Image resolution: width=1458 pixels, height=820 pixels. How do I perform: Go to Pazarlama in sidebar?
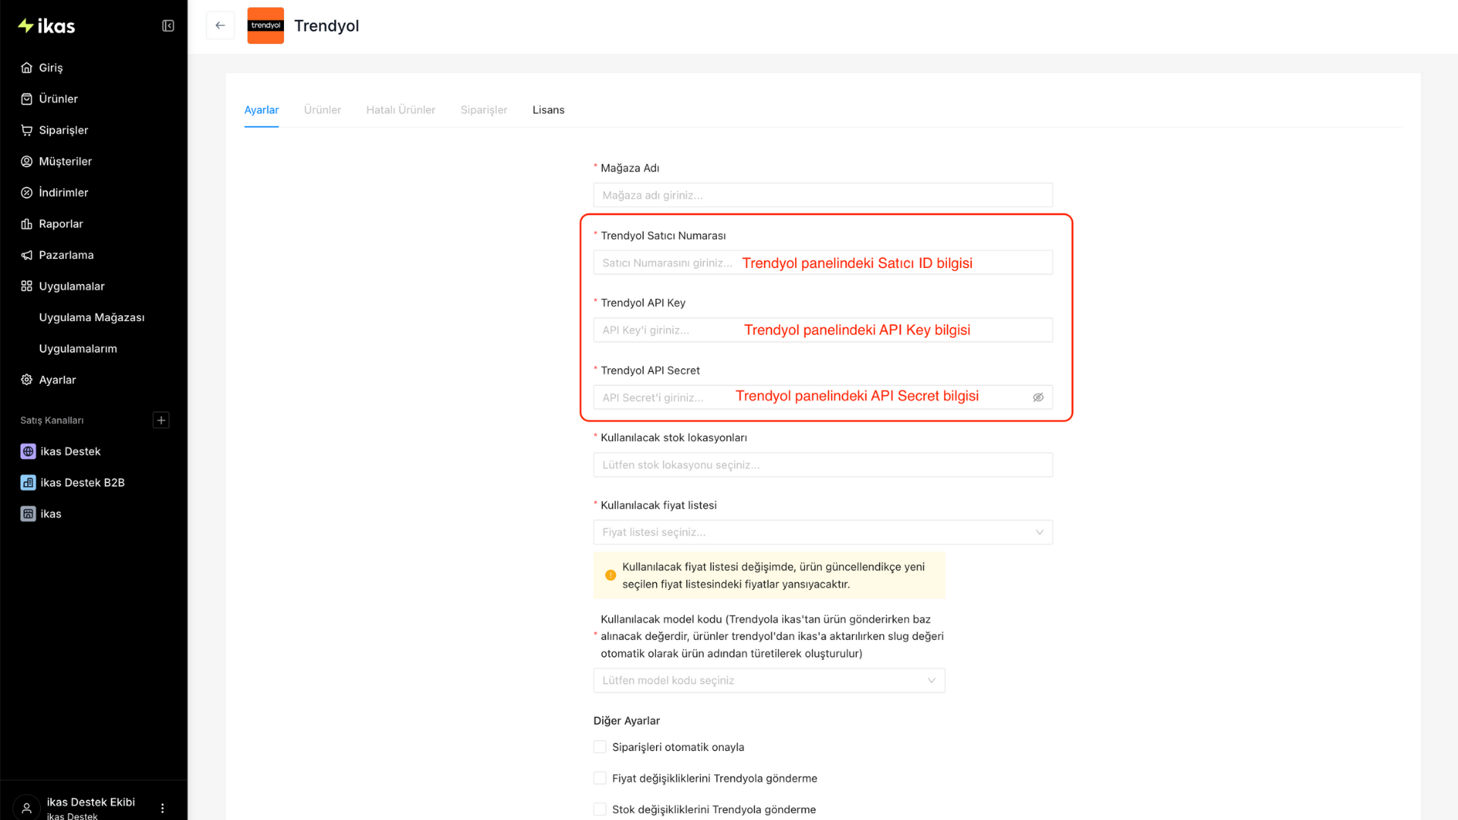[66, 255]
